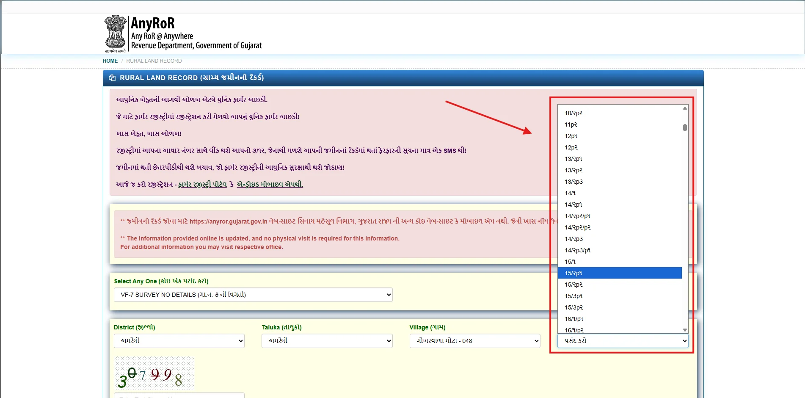Click the HOME breadcrumb link
This screenshot has width=805, height=398.
pos(110,61)
